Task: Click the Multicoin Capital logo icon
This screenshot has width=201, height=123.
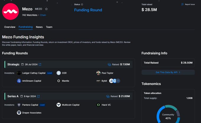Action: point(59,105)
